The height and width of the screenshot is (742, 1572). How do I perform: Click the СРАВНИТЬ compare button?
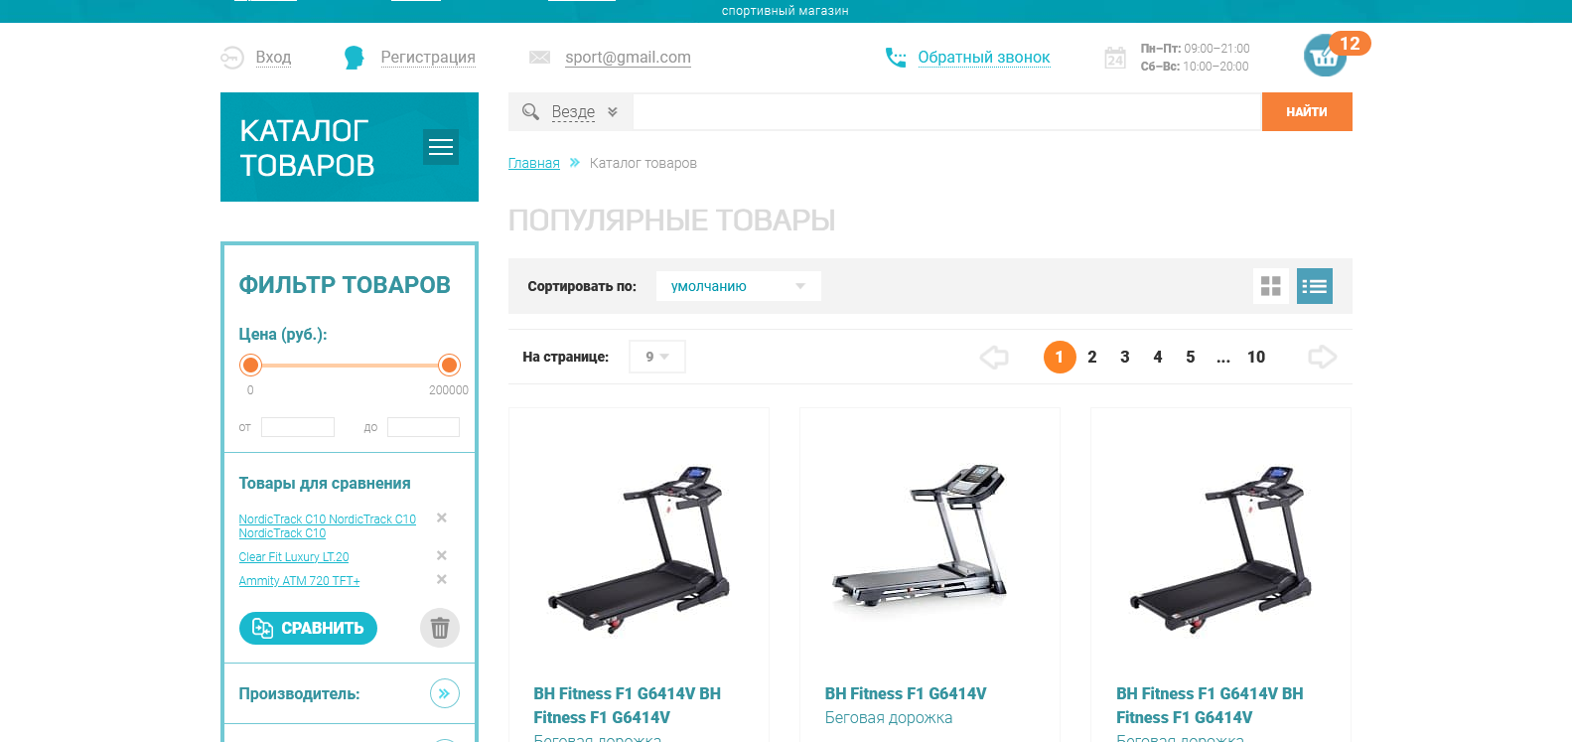point(308,628)
